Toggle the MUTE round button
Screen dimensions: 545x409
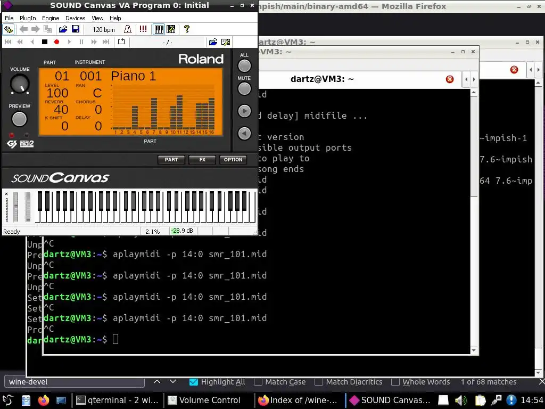pos(244,89)
